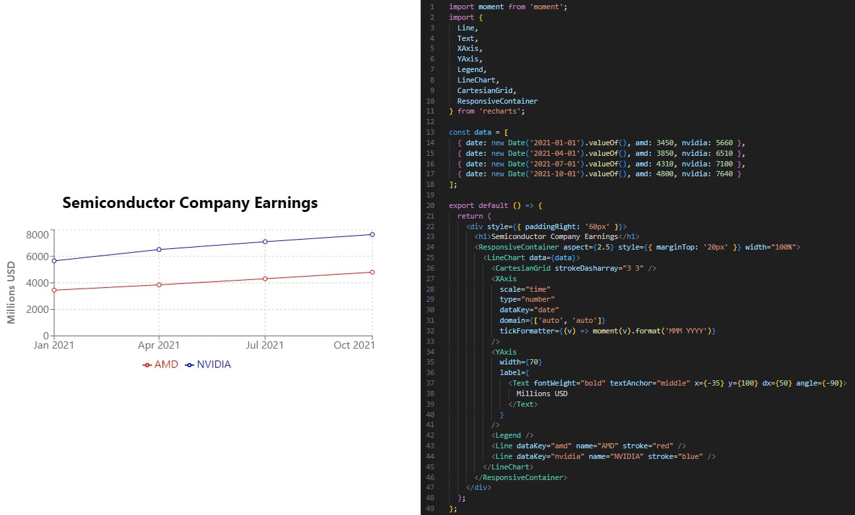Click fontWeight="bold" on the Text element line
The height and width of the screenshot is (515, 855).
[568, 383]
